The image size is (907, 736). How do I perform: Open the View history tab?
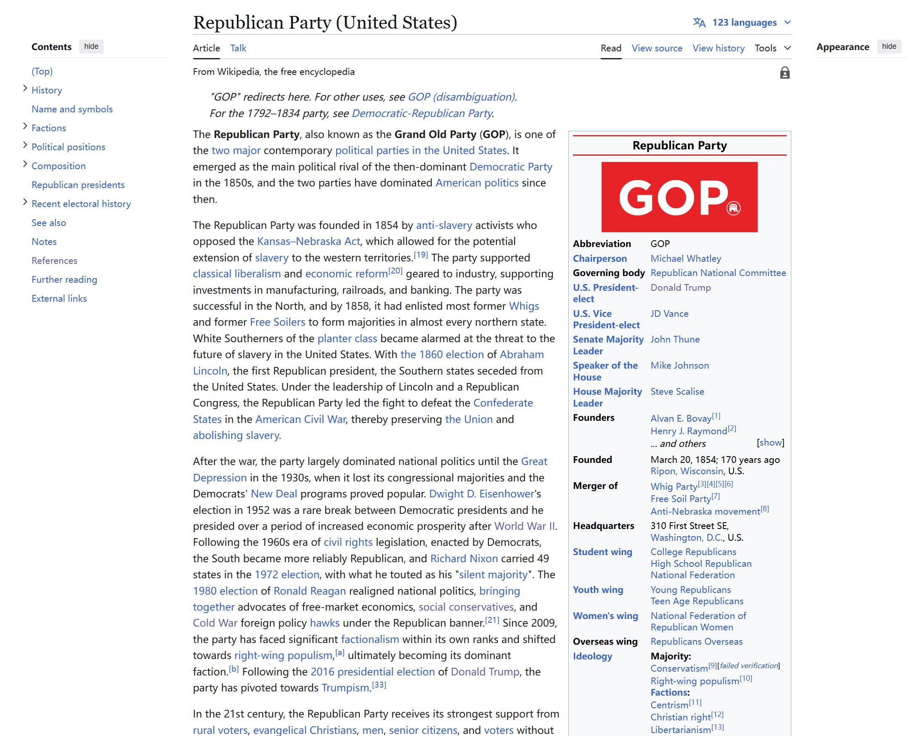719,48
